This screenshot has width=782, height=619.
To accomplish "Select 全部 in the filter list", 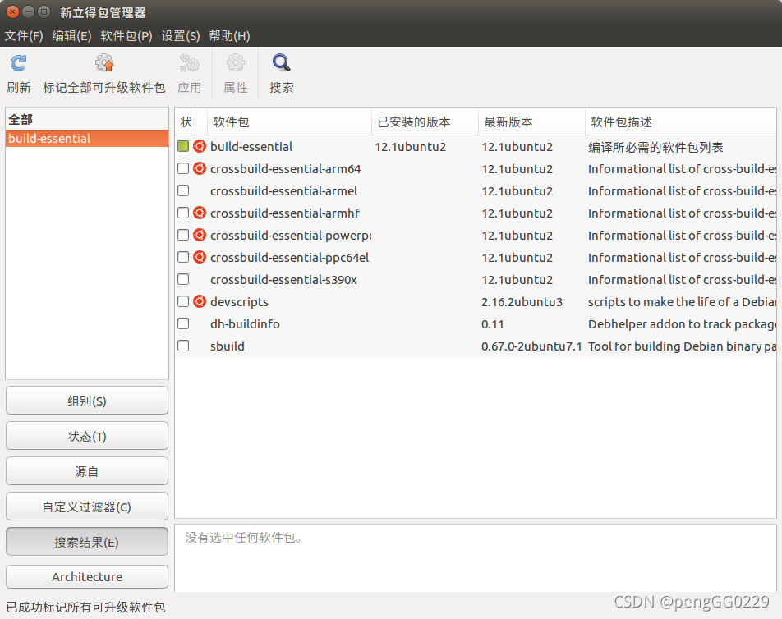I will (87, 120).
